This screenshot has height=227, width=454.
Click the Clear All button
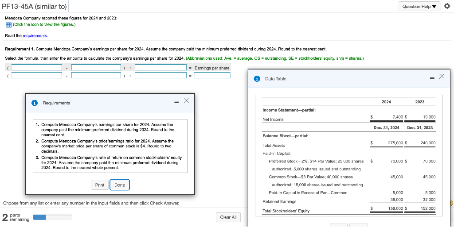tap(228, 217)
